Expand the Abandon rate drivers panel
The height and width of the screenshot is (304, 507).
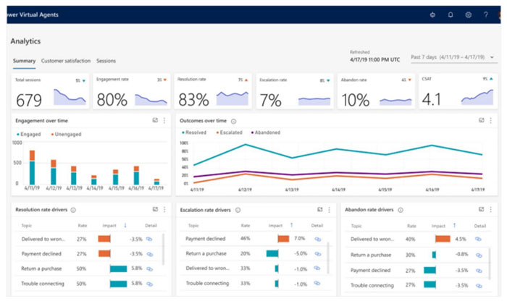pyautogui.click(x=481, y=209)
